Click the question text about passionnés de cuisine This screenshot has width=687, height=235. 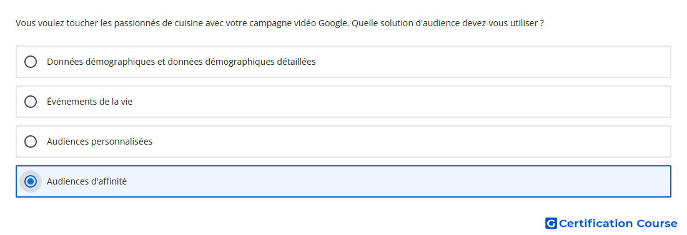[280, 23]
